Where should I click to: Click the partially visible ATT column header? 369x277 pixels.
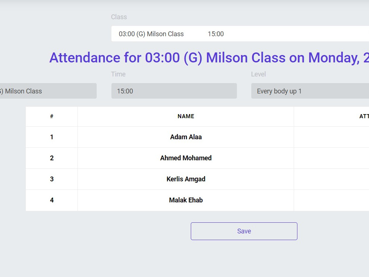tap(364, 116)
